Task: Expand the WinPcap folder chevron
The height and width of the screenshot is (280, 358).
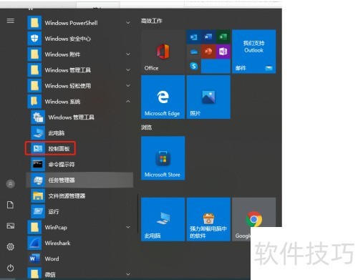Action: pos(128,227)
